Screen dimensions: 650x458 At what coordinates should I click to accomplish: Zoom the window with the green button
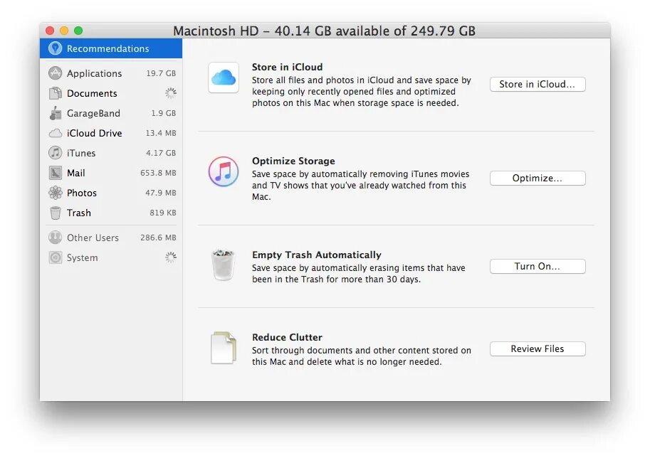coord(78,31)
